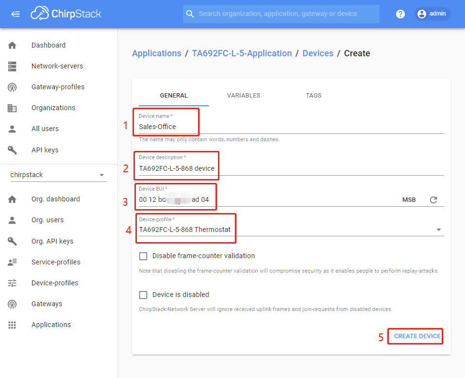Go to Gateway-profiles page
The image size is (465, 378).
pyautogui.click(x=58, y=87)
